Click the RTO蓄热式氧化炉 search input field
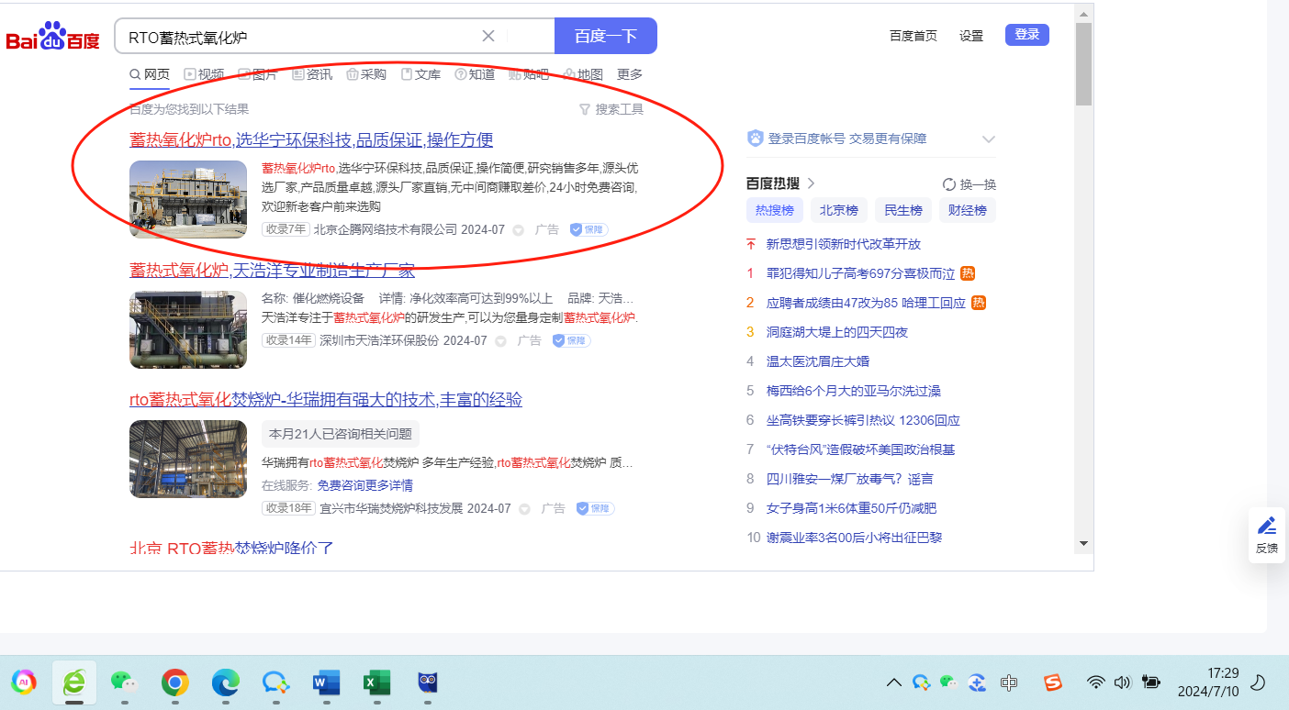 pos(298,37)
